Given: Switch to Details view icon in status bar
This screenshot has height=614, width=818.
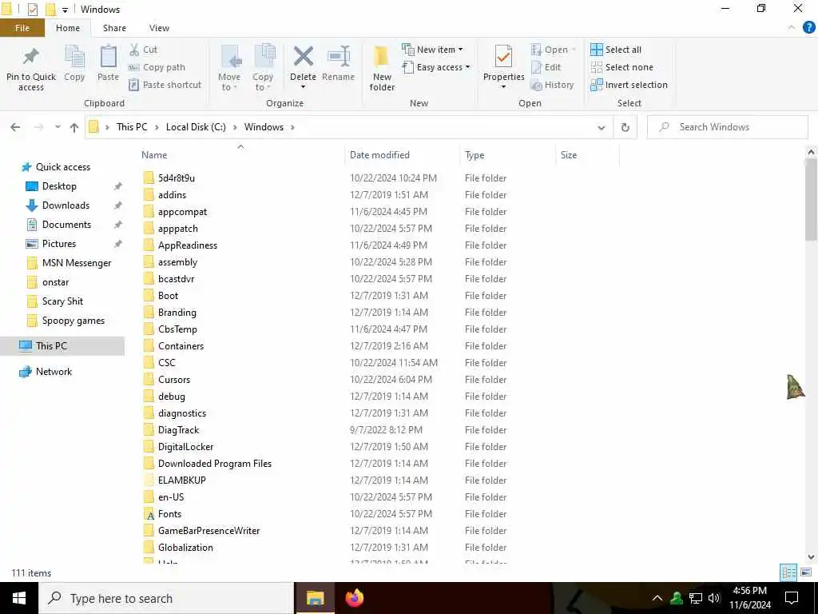Looking at the screenshot, I should click(788, 572).
